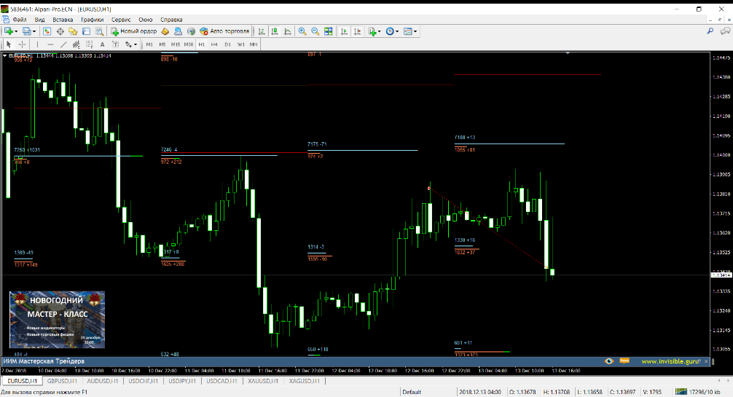
Task: Toggle chart Auto Scroll
Action: click(344, 31)
